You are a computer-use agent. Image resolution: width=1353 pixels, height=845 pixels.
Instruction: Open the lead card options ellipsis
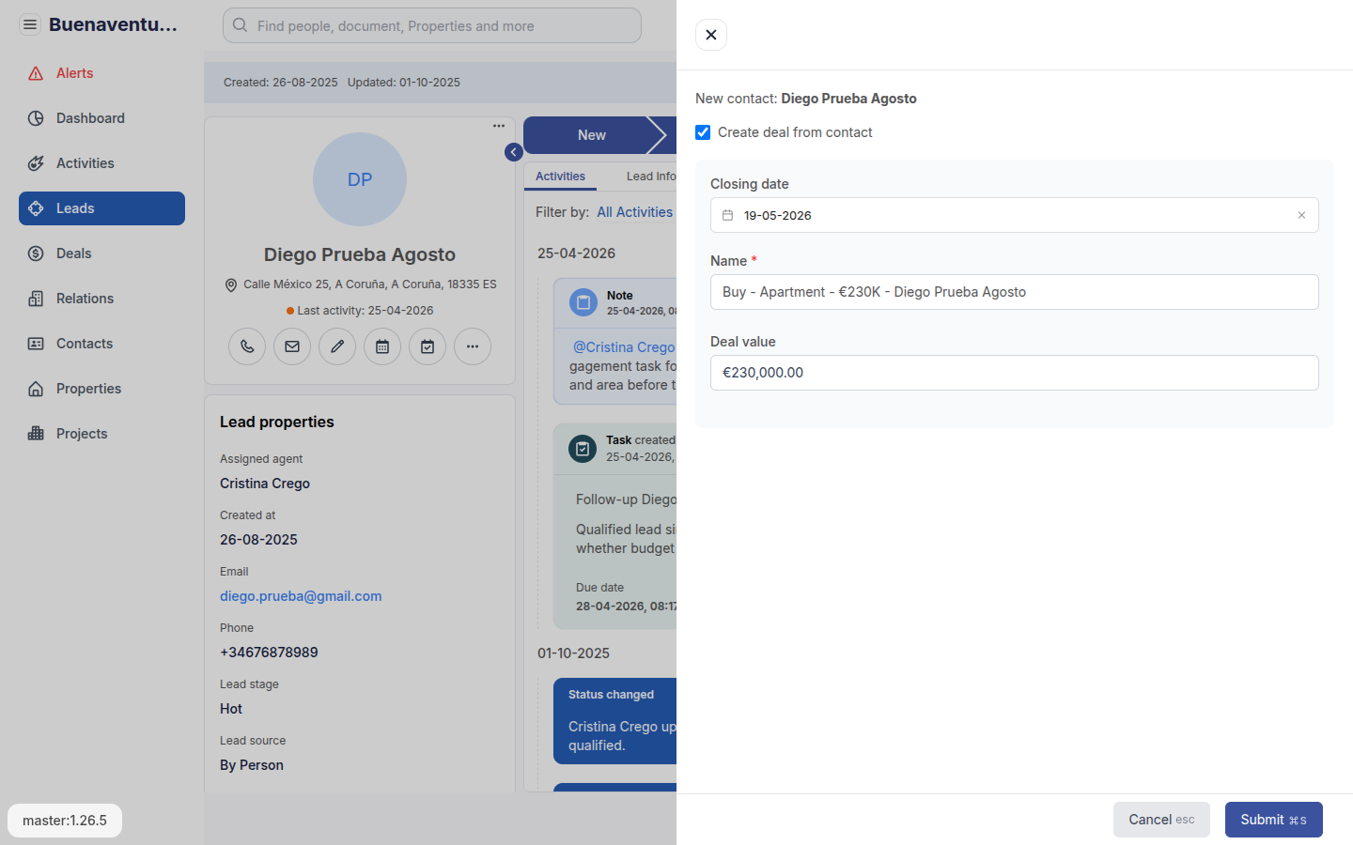click(x=499, y=126)
